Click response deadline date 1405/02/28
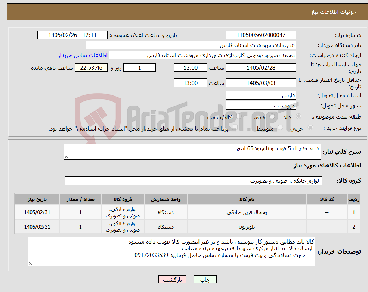Screen dimensions: 368x292 coord(261,68)
